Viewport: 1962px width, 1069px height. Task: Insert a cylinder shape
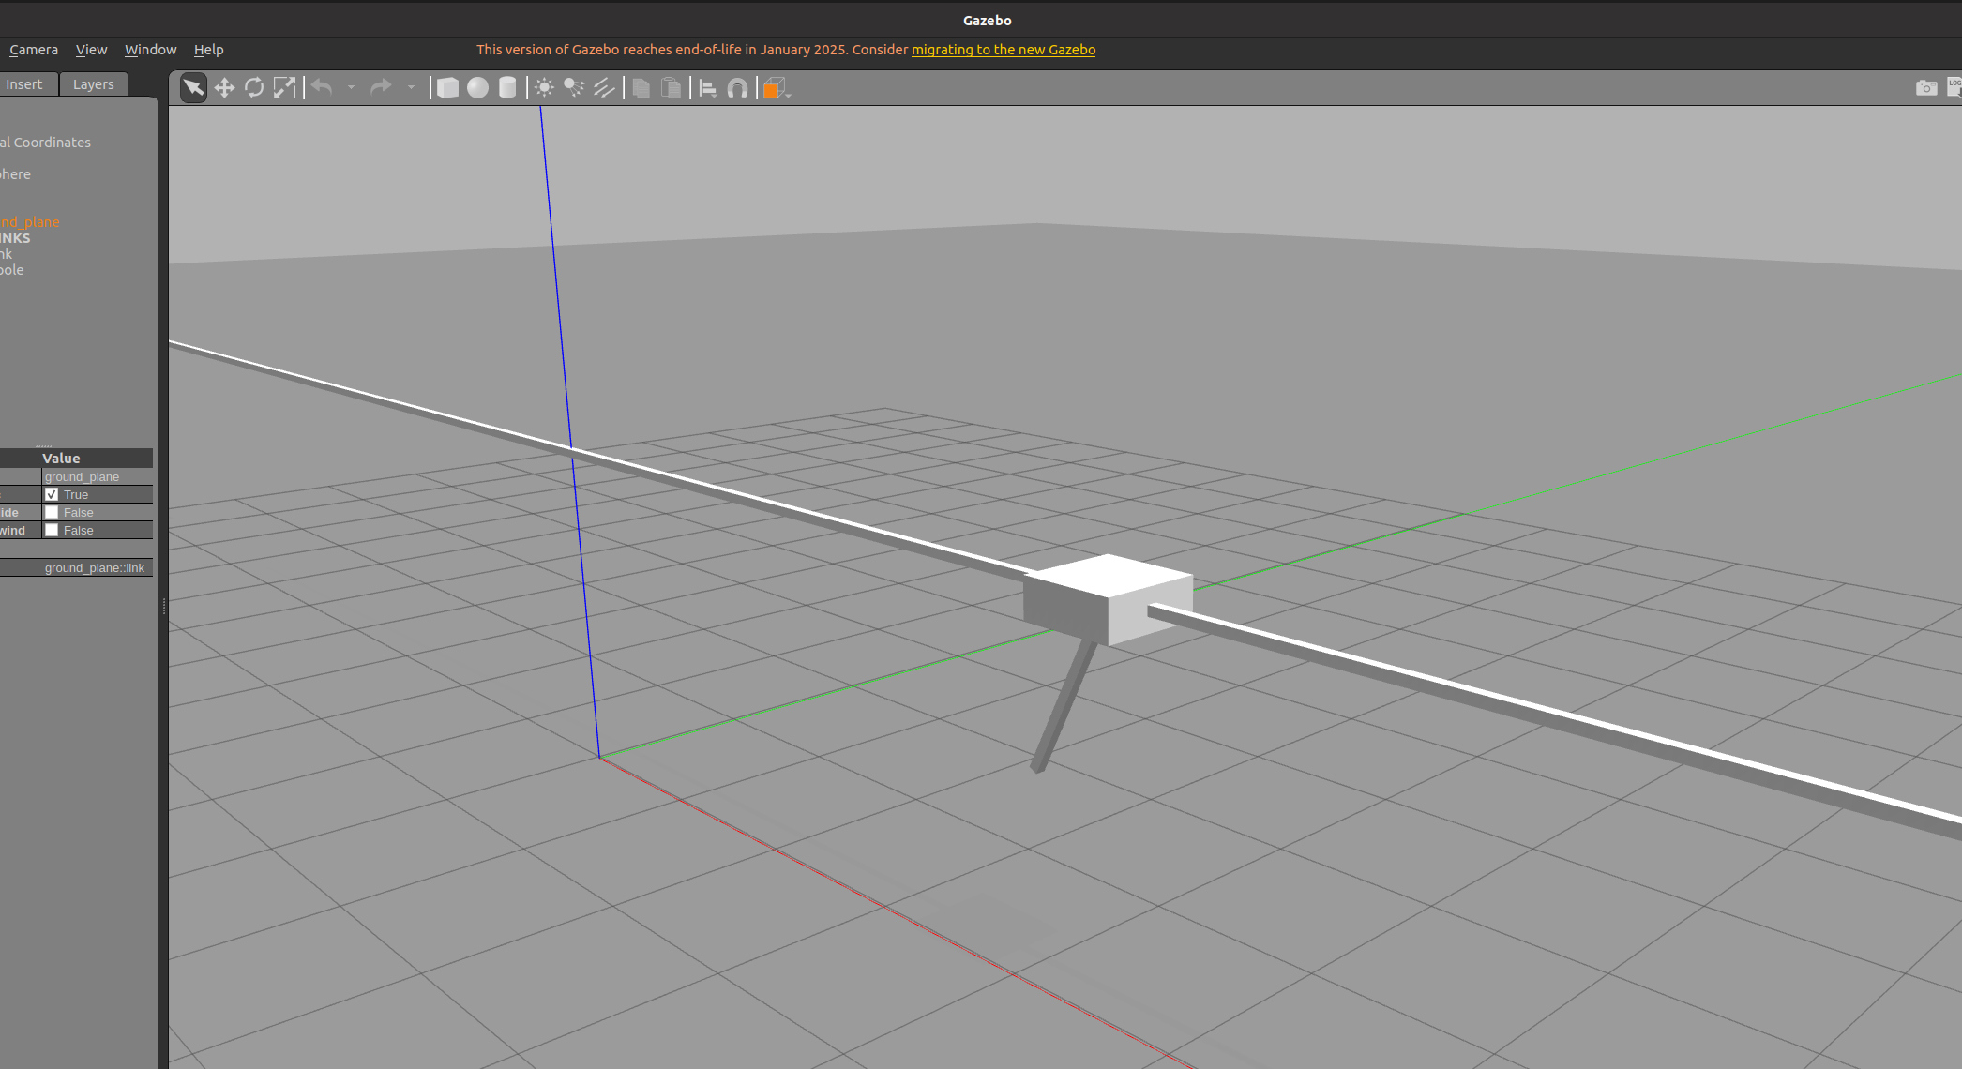coord(507,88)
